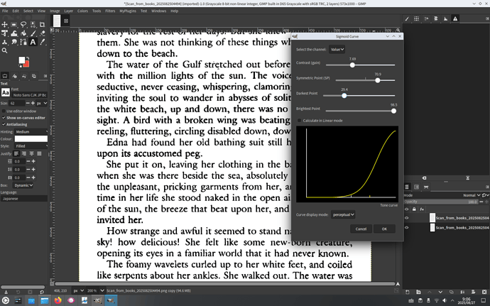Open the Style Filled dropdown

[x=31, y=146]
